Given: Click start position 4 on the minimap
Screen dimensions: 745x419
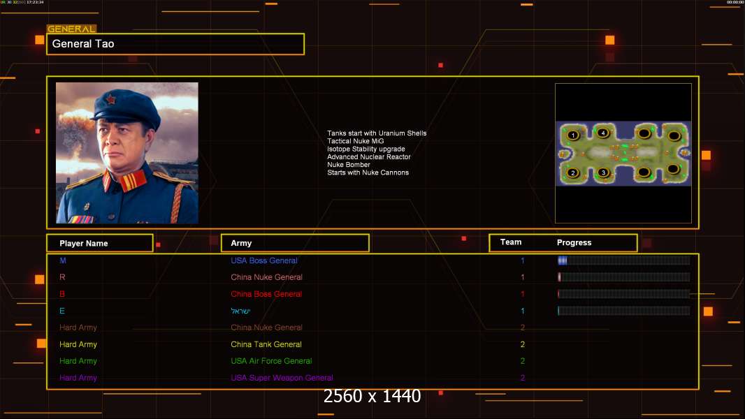Looking at the screenshot, I should coord(603,133).
